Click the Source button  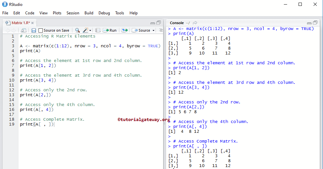tap(141, 30)
